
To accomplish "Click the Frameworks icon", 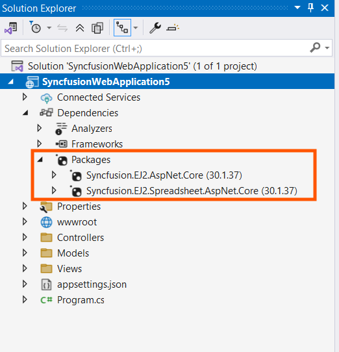I will 61,144.
